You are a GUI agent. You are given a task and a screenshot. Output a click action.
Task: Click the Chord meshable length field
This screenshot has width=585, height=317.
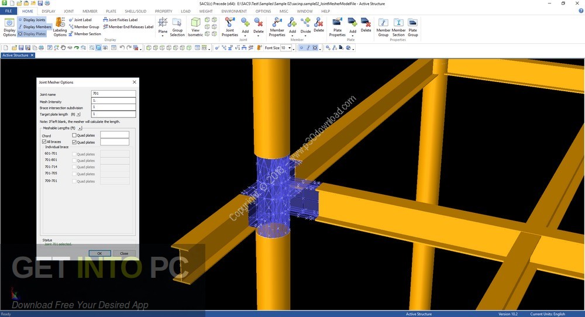click(x=115, y=135)
